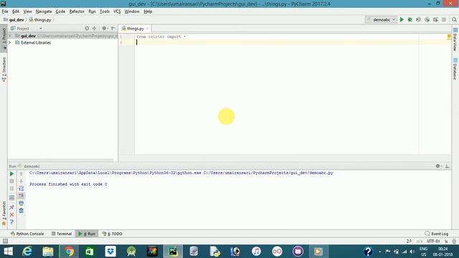The width and height of the screenshot is (459, 258).
Task: Open the Project view selector dropdown
Action: click(x=27, y=29)
